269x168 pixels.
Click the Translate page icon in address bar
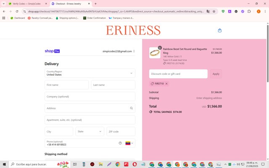click(x=208, y=11)
